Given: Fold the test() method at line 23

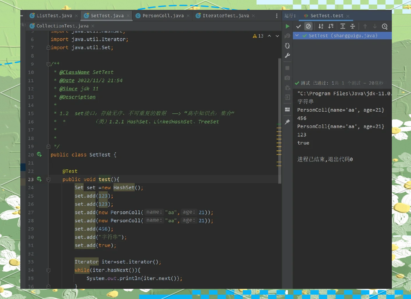Looking at the screenshot, I should (48, 180).
